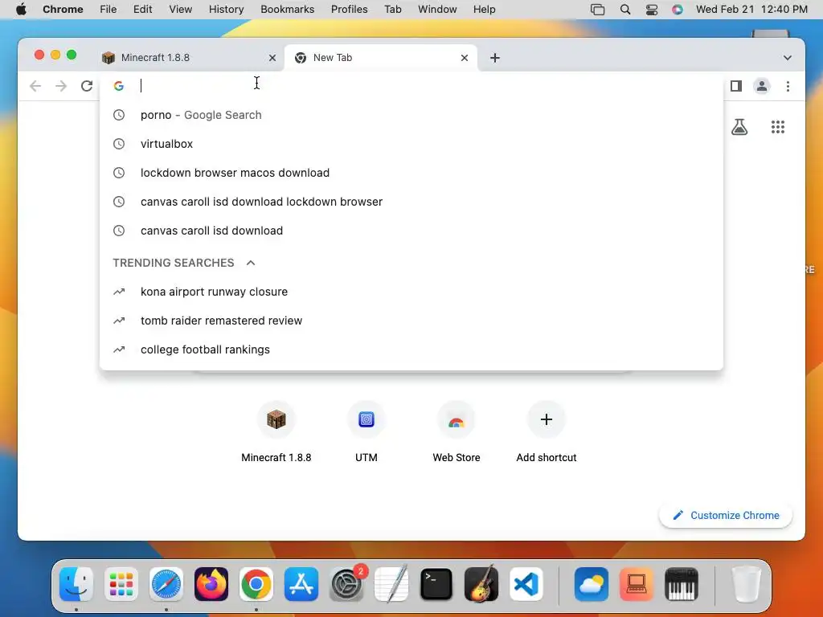Click Stage Manager windows icon in menu bar
The height and width of the screenshot is (617, 823).
click(597, 10)
